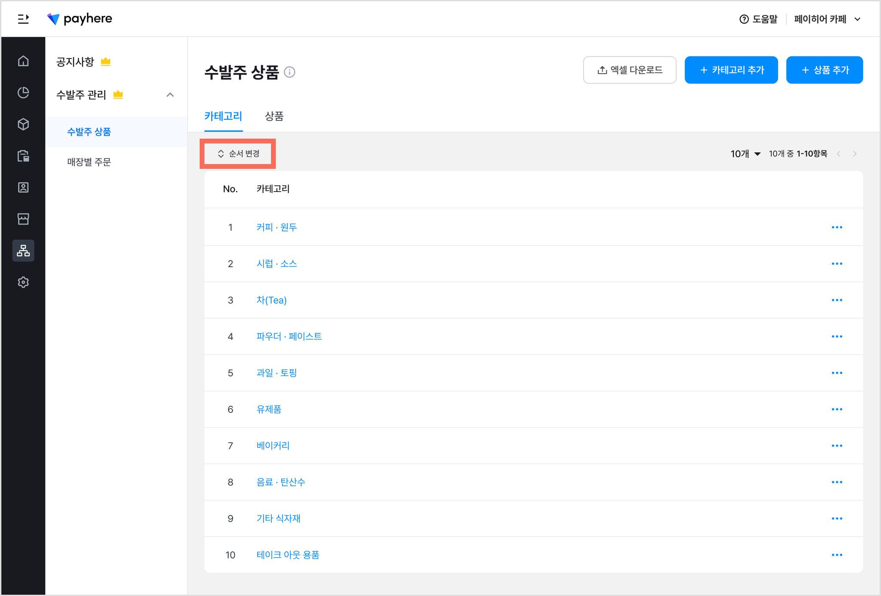Open the 베이커리 category link
Image resolution: width=881 pixels, height=596 pixels.
coord(273,445)
